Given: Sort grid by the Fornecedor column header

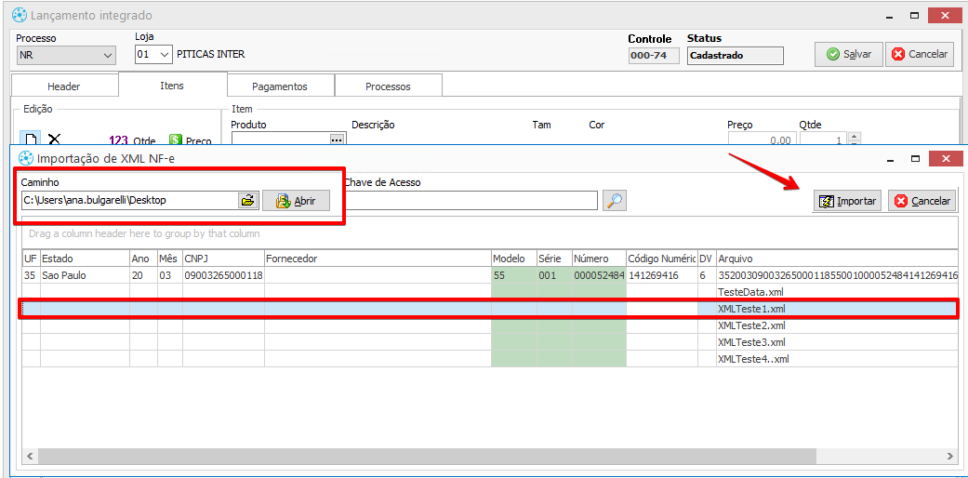Looking at the screenshot, I should pyautogui.click(x=377, y=259).
